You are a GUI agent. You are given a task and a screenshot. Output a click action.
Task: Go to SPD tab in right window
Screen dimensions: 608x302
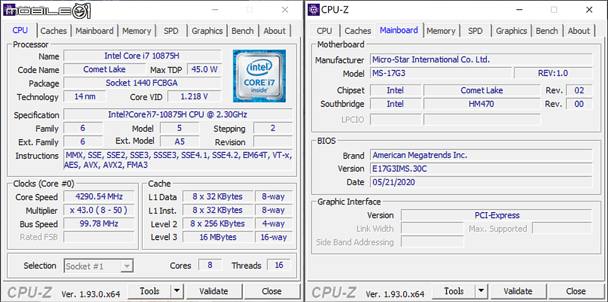[476, 31]
